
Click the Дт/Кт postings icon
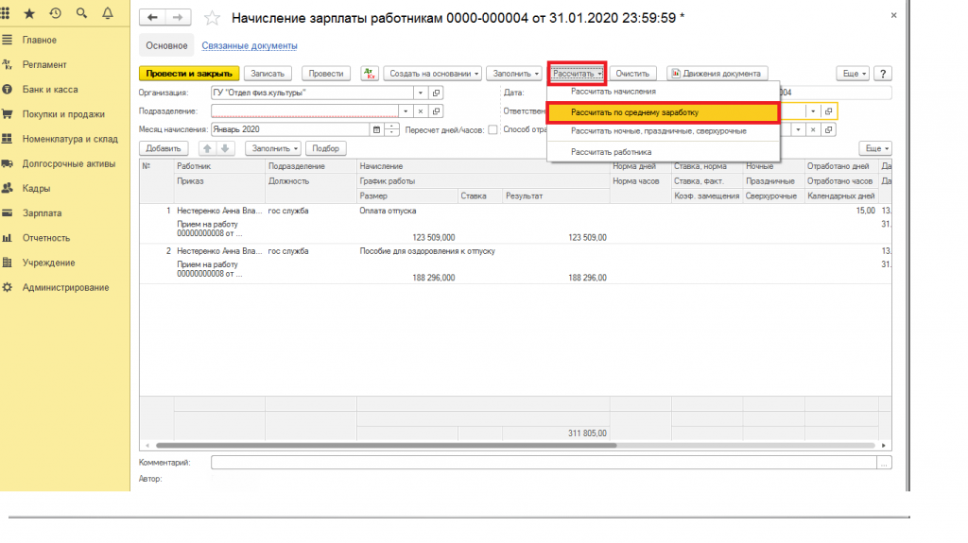369,73
